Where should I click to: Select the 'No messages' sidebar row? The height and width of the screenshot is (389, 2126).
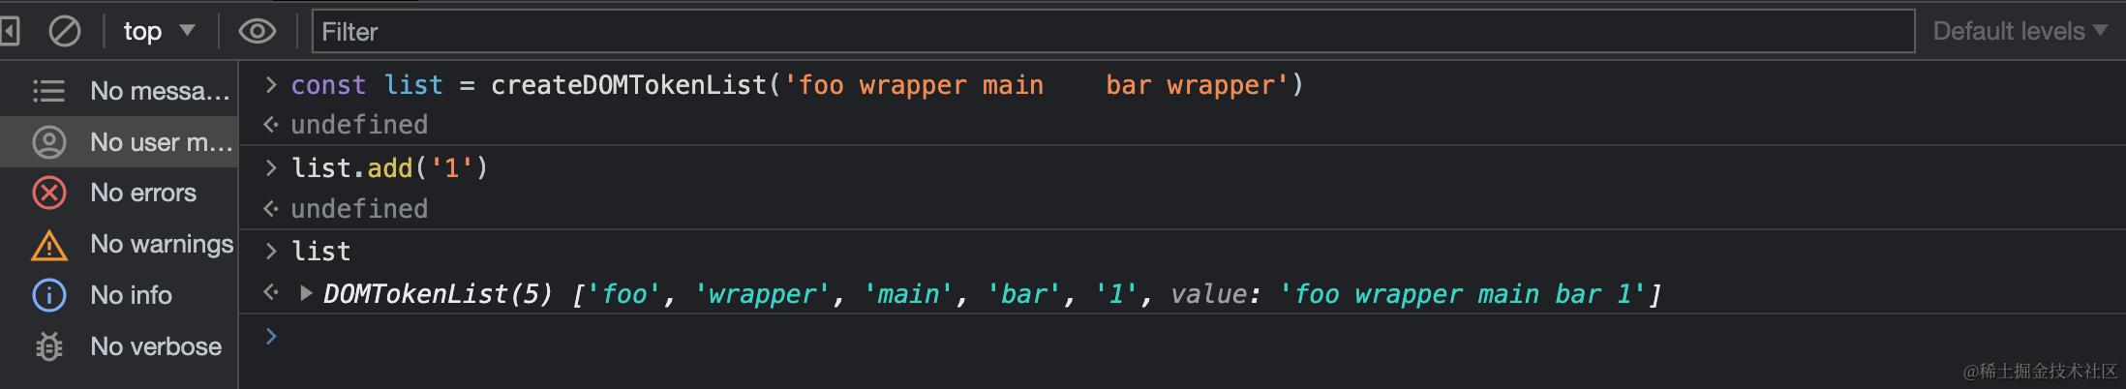[x=119, y=91]
